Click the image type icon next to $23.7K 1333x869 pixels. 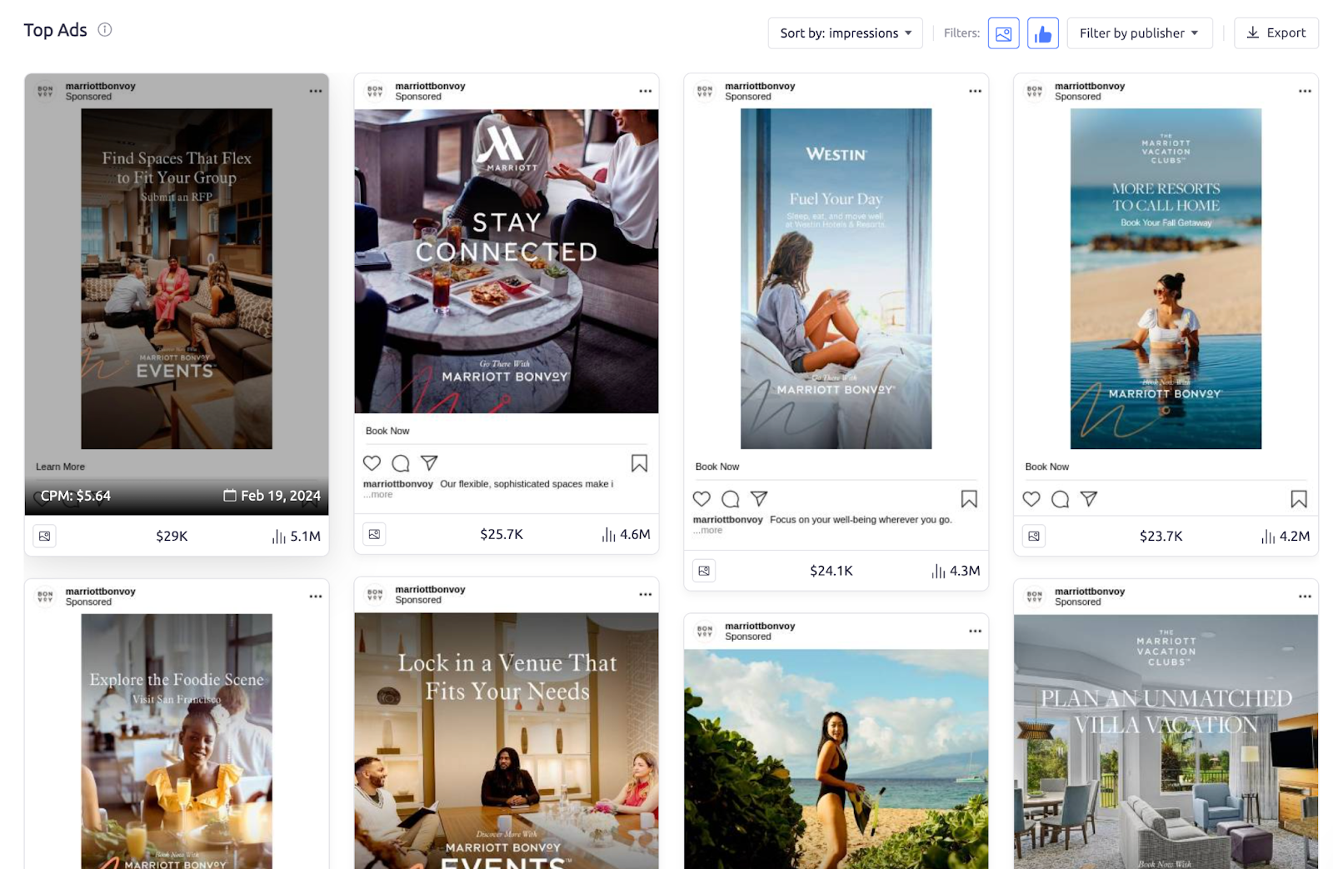click(x=1034, y=537)
